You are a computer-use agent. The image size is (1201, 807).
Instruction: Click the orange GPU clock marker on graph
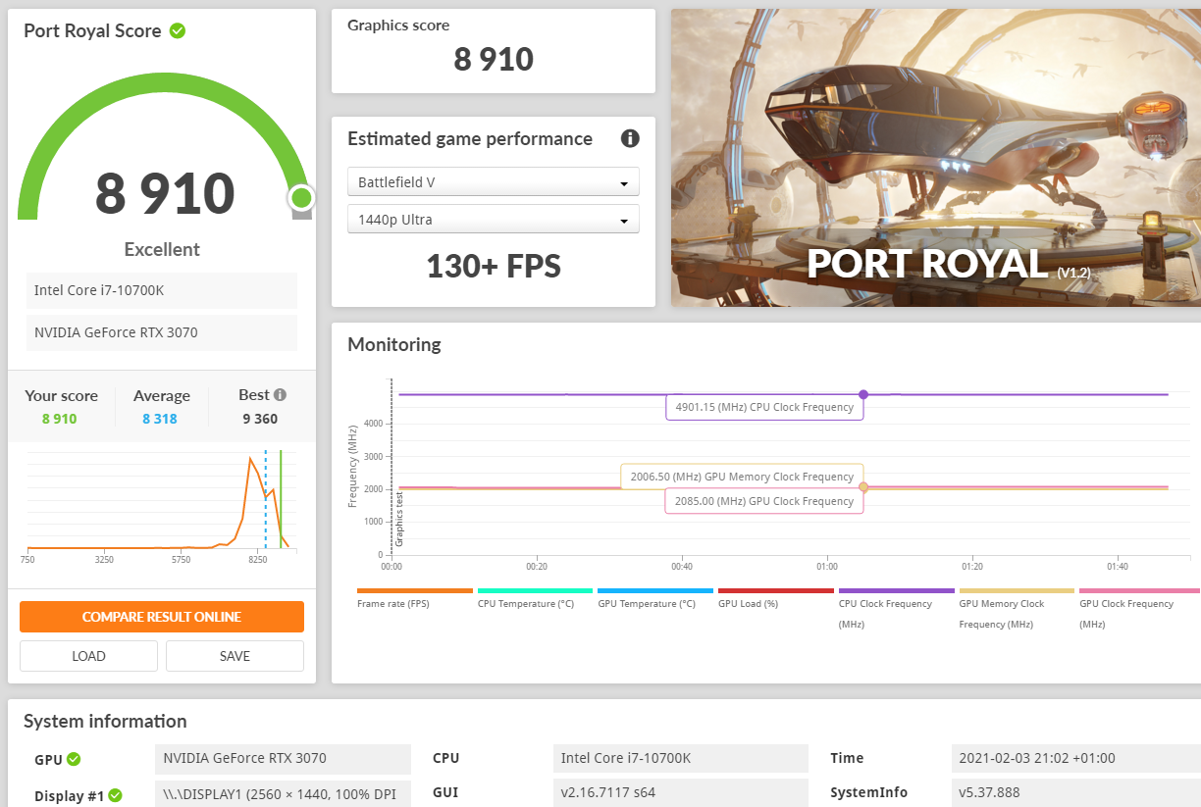863,487
